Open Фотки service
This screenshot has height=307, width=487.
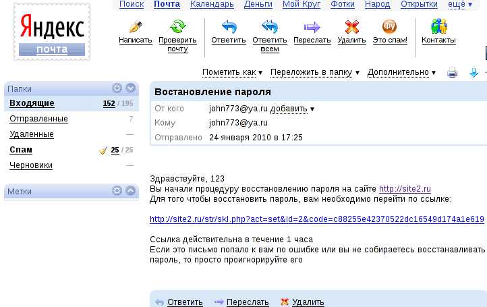coord(343,4)
